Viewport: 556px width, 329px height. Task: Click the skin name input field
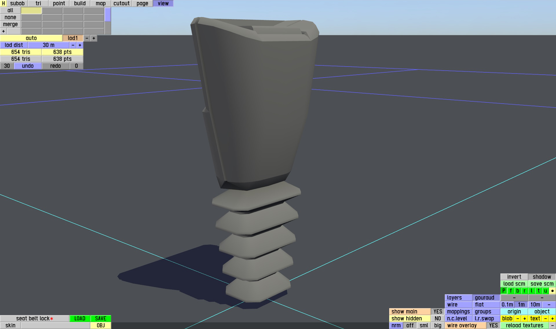[55, 326]
